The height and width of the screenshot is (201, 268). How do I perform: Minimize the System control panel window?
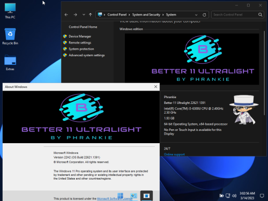pyautogui.click(x=236, y=5)
